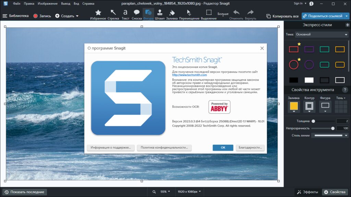The width and height of the screenshot is (351, 197).
Task: Toggle the red yellow-starred rectangle style
Action: click(x=294, y=49)
